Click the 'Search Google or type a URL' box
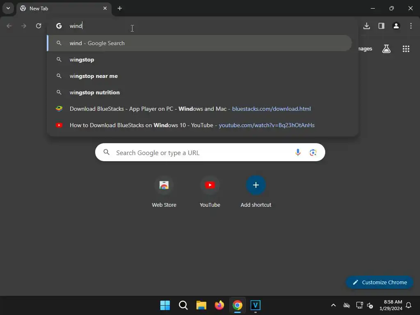 tap(210, 153)
